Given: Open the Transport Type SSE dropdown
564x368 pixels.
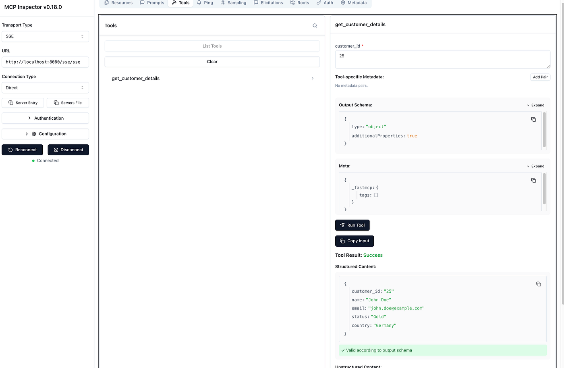Looking at the screenshot, I should point(45,36).
